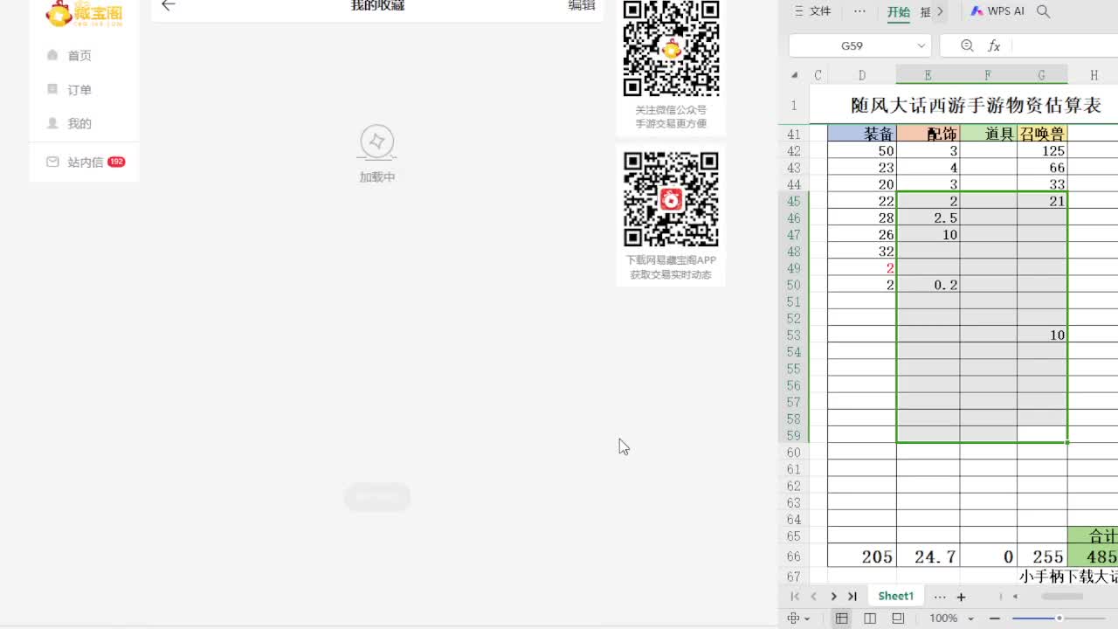The width and height of the screenshot is (1118, 629).
Task: Select the Sheet1 tab
Action: click(895, 596)
